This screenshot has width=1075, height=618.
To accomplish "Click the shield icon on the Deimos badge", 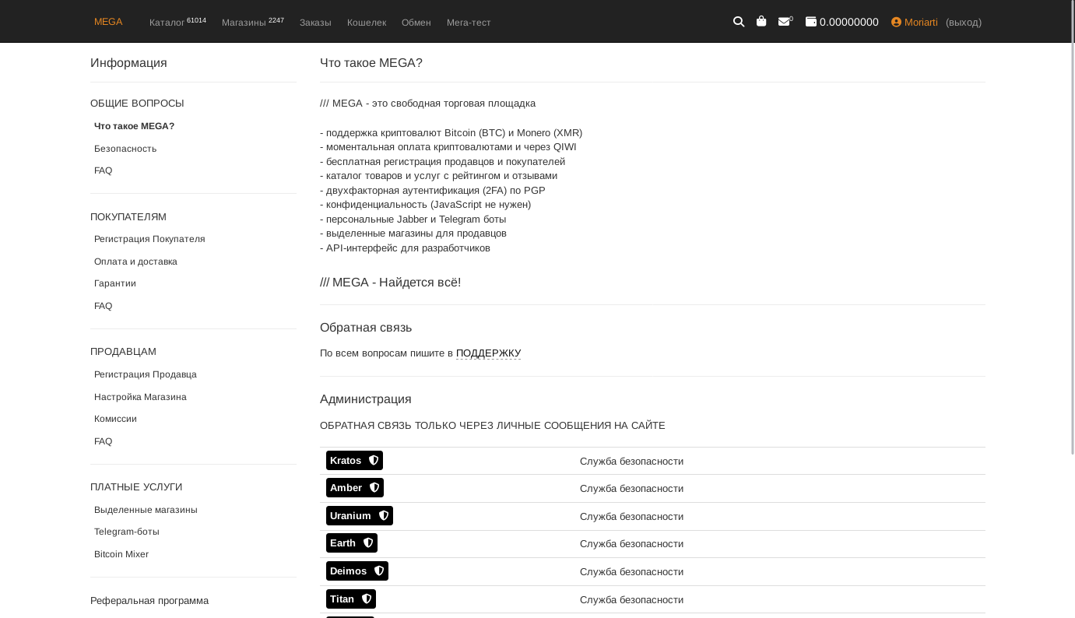I will coord(379,571).
